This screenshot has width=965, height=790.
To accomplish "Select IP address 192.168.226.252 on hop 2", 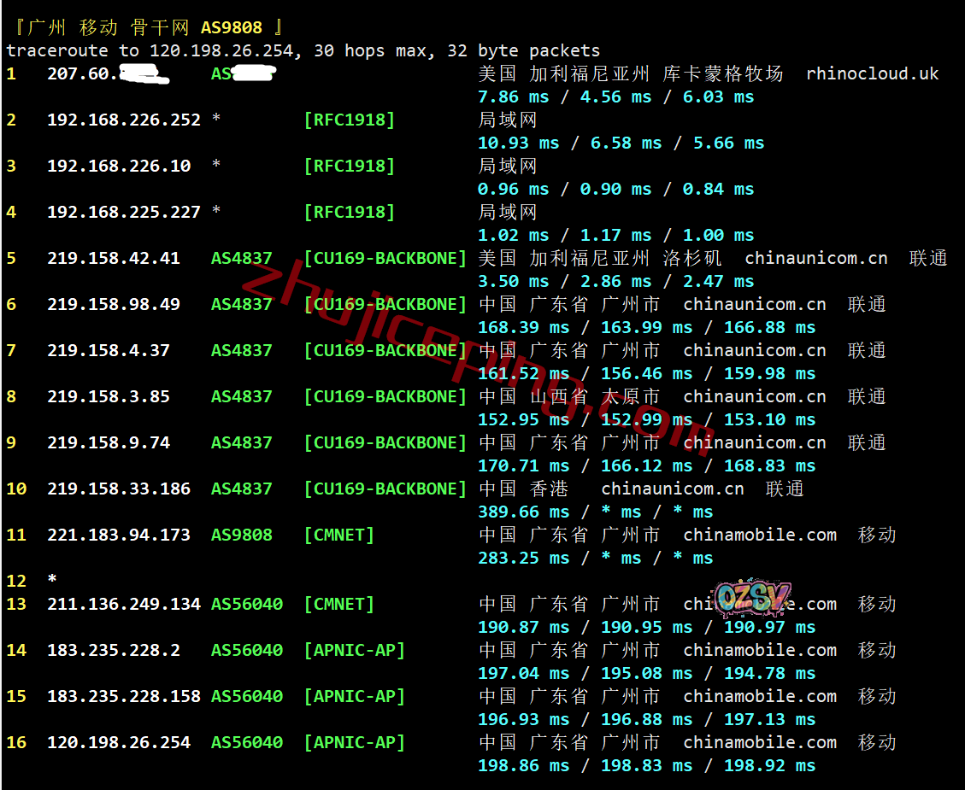I will click(124, 120).
